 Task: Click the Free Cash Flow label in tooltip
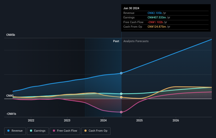coord(133,22)
